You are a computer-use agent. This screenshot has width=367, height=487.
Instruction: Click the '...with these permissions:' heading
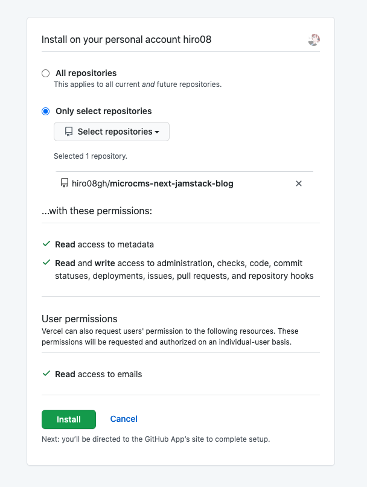click(x=97, y=211)
